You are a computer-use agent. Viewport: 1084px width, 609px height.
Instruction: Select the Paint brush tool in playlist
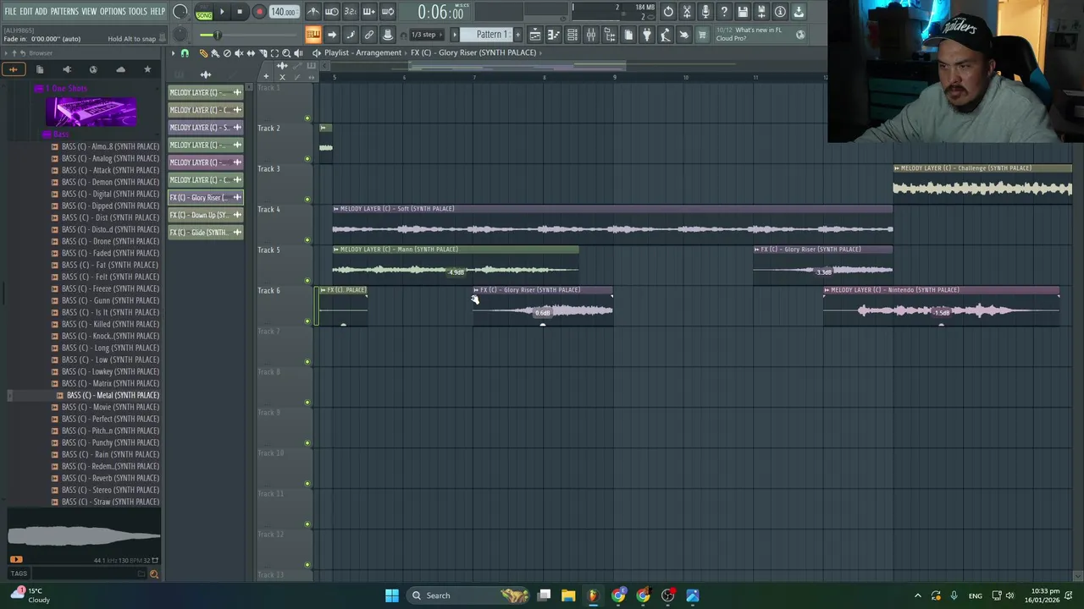click(x=215, y=52)
